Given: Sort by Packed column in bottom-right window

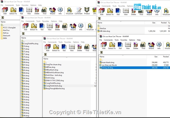Looking at the screenshot, I should click(166, 57).
